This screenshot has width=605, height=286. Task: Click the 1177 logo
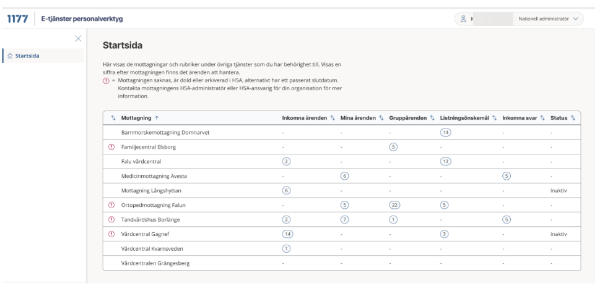point(17,19)
